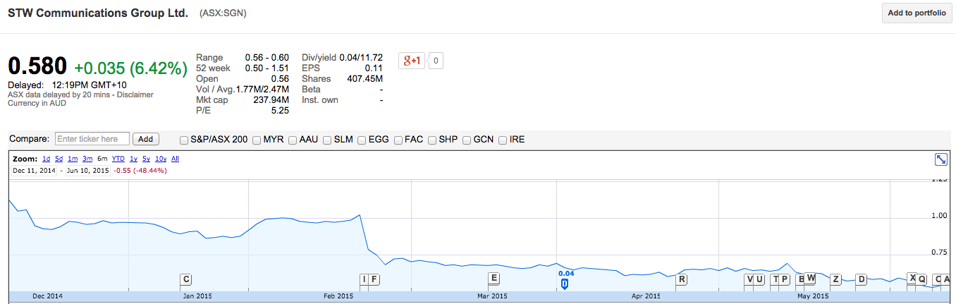Screen dimensions: 956x304
Task: Click the May 2015 label on timeline
Action: pos(813,296)
